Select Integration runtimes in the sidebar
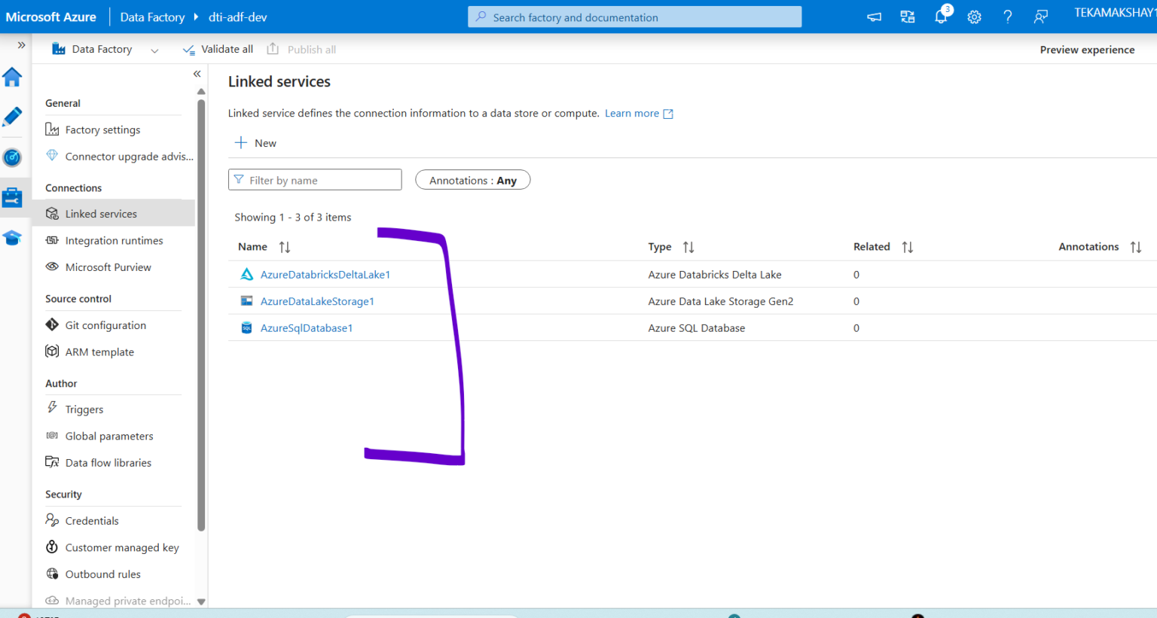This screenshot has width=1157, height=618. click(114, 240)
